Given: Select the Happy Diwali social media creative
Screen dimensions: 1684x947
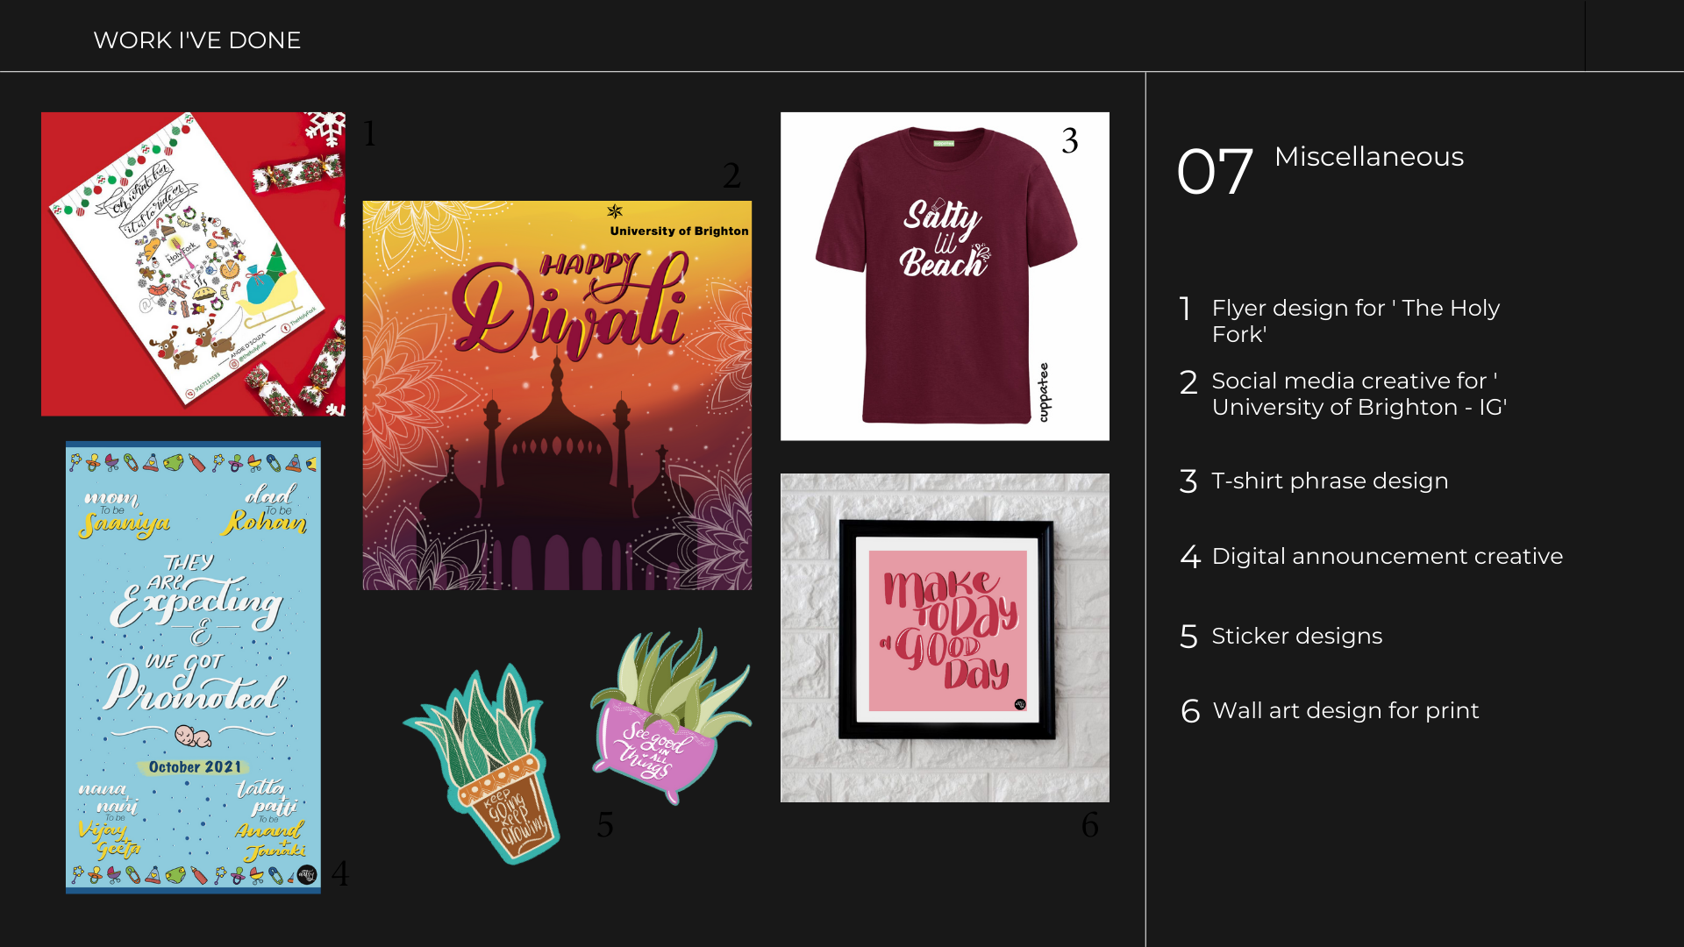Looking at the screenshot, I should point(557,395).
